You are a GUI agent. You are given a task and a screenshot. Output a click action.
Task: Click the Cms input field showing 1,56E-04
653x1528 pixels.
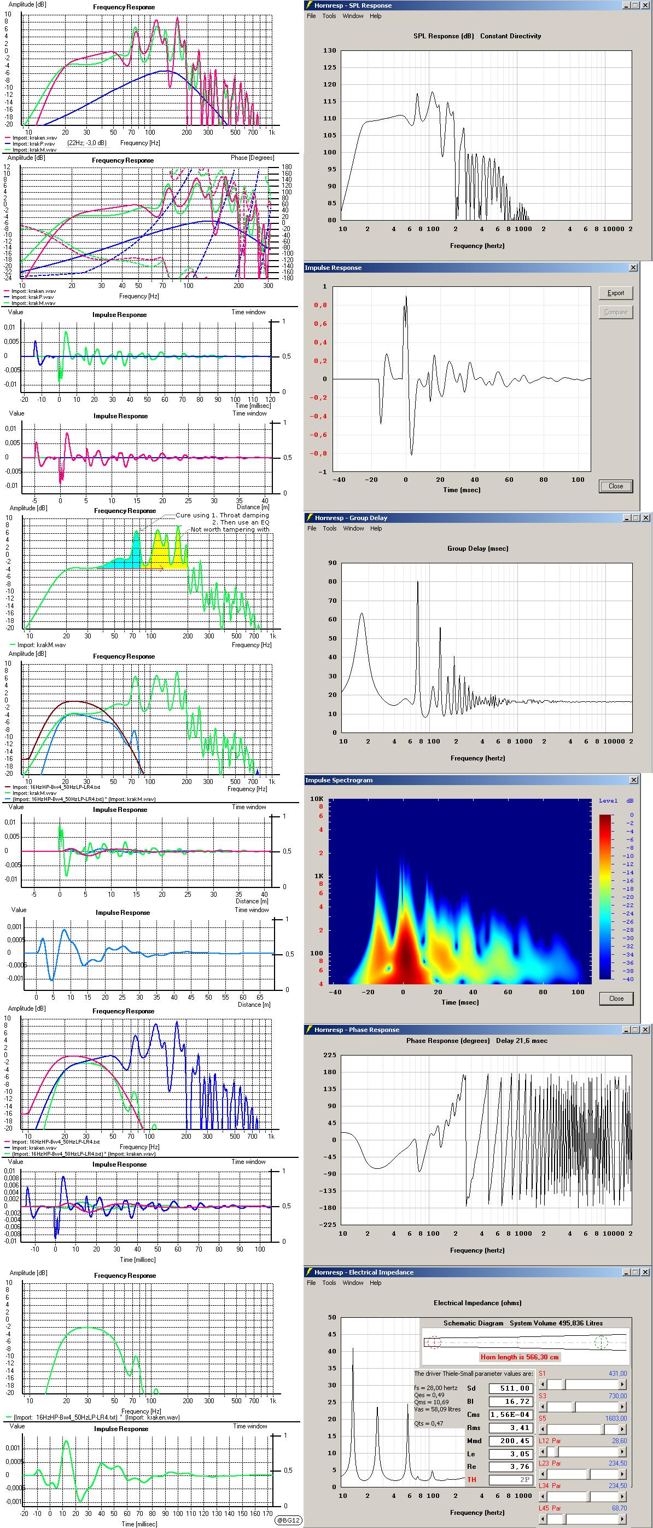click(510, 1415)
